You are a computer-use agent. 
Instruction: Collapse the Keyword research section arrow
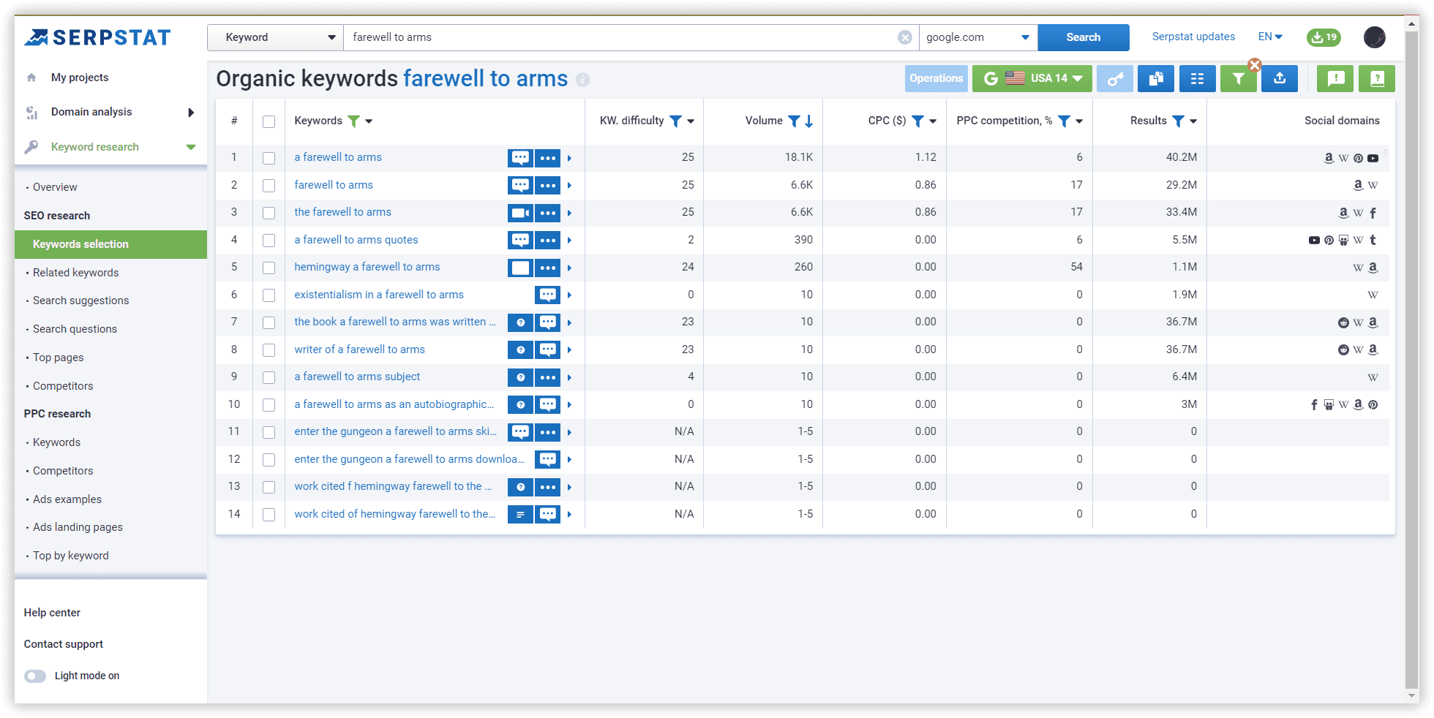pyautogui.click(x=191, y=147)
